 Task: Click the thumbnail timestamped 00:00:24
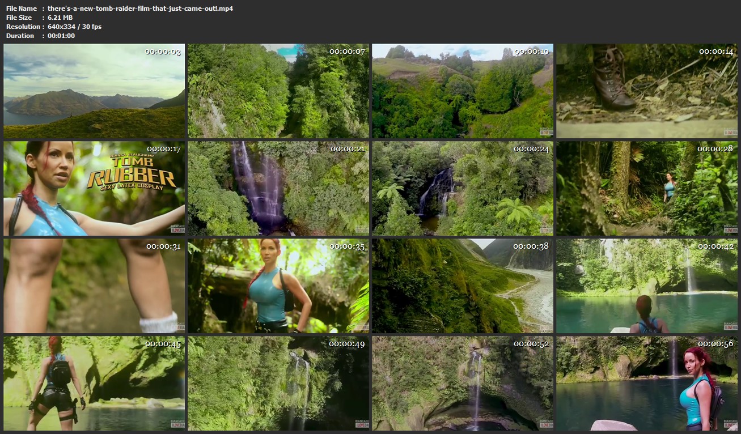tap(463, 189)
